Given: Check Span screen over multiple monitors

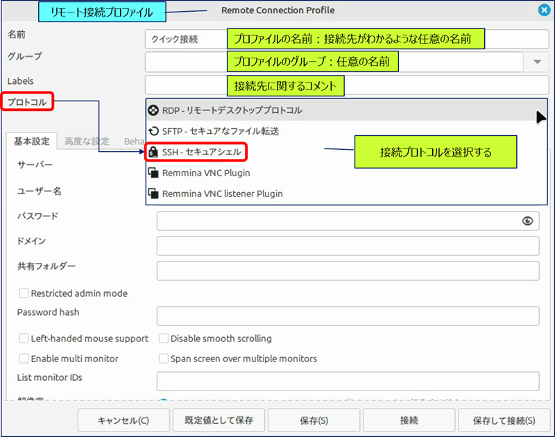Looking at the screenshot, I should 164,359.
